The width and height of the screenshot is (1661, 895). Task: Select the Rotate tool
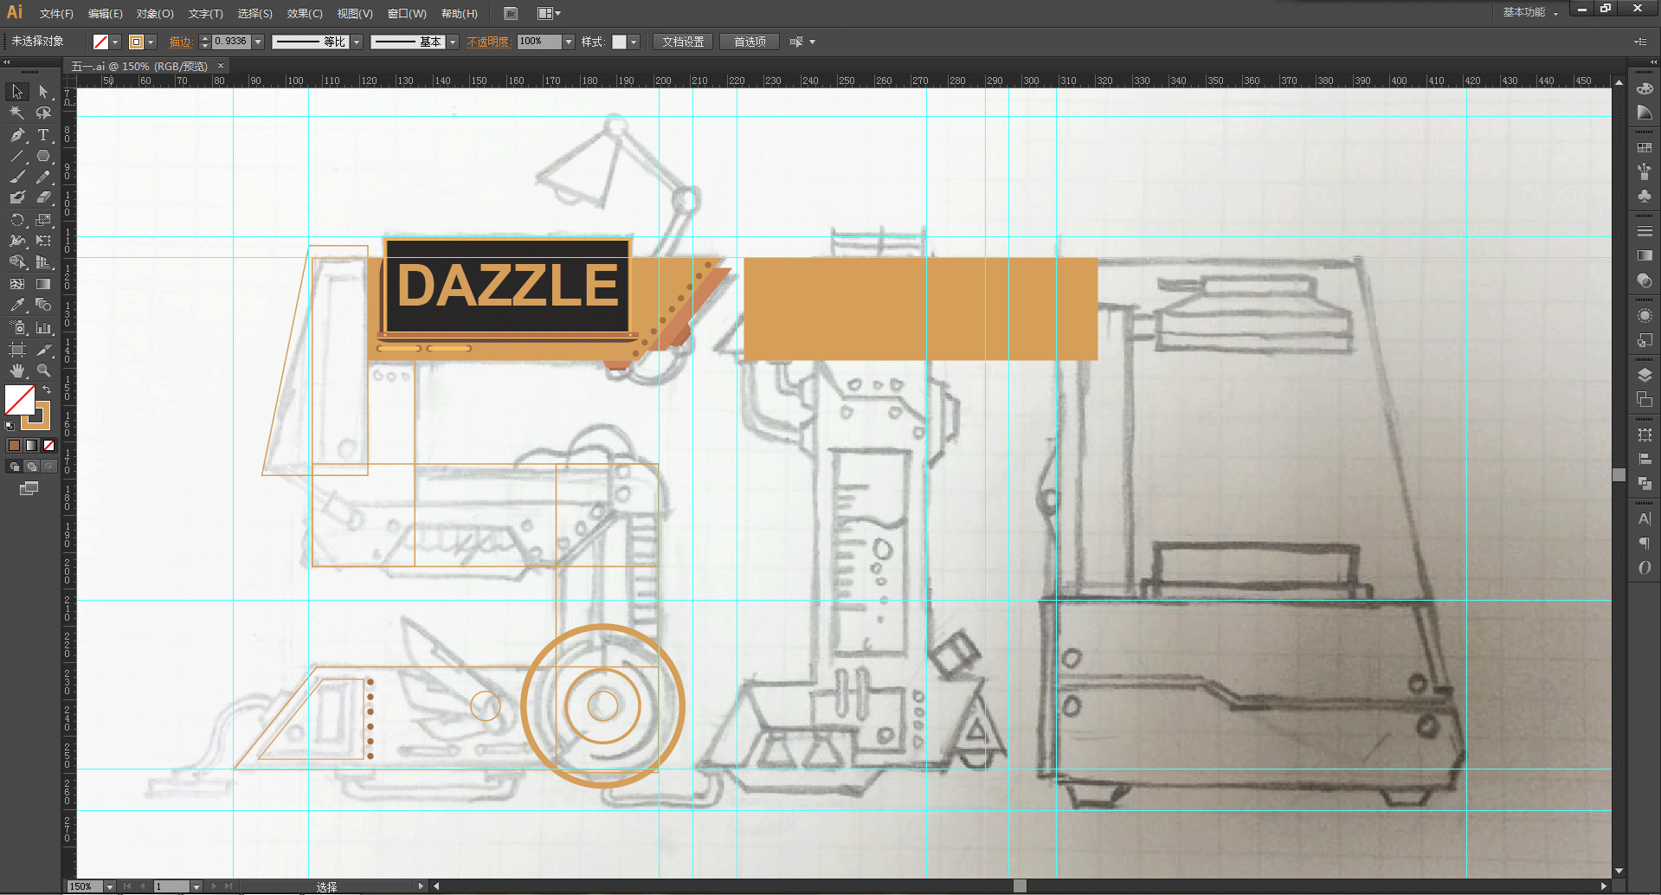point(17,220)
